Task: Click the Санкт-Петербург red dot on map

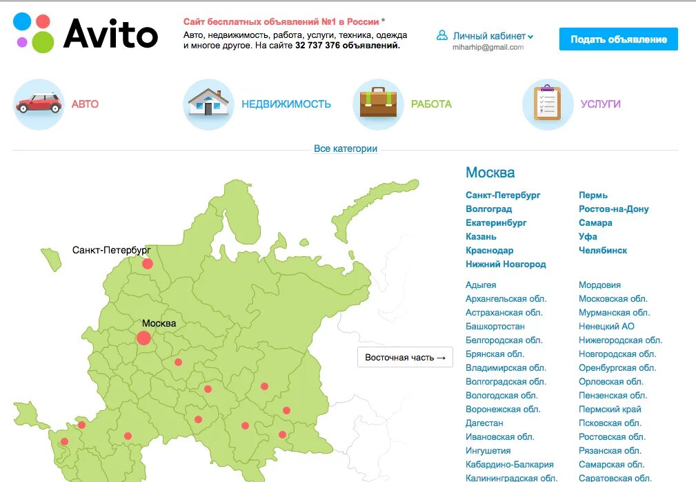Action: click(x=148, y=264)
